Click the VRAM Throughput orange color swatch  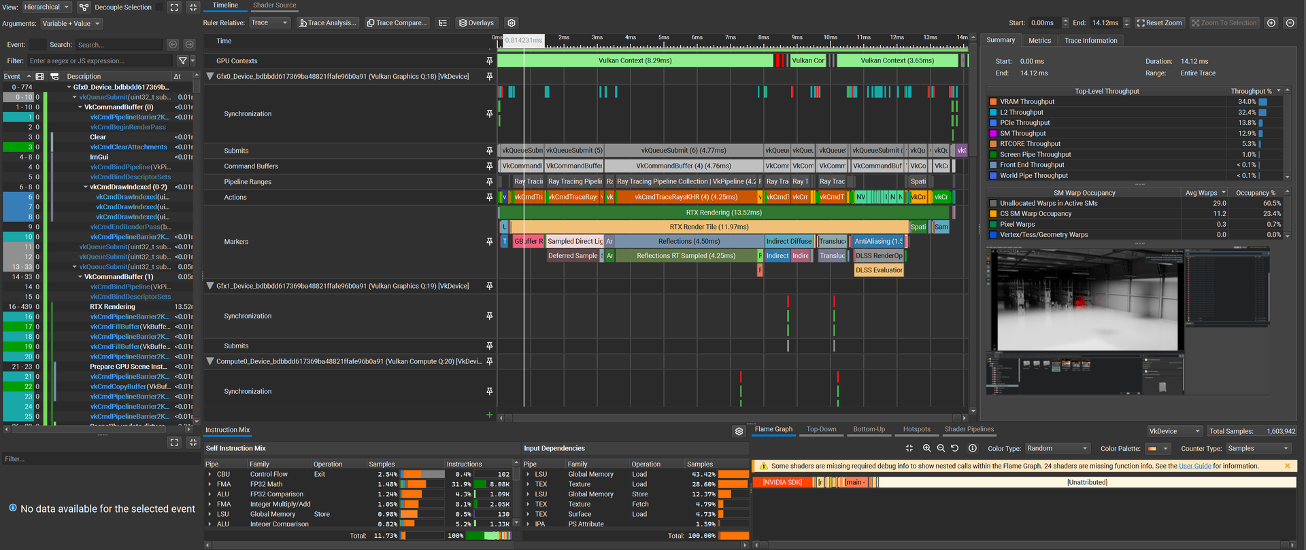[x=993, y=102]
